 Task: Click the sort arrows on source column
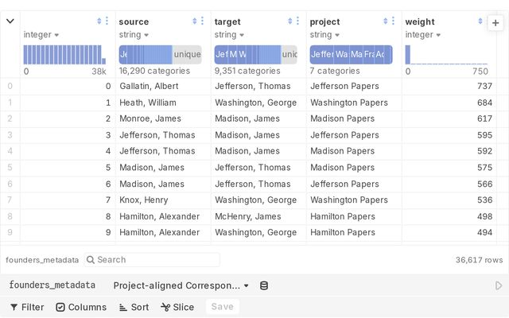194,21
